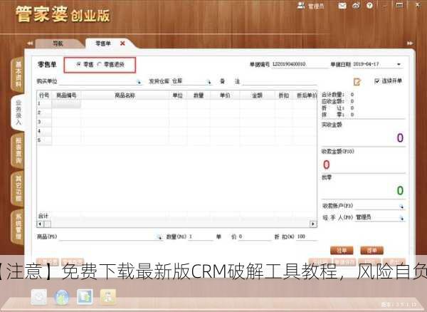This screenshot has height=312, width=427.
Task: Select the 零售退货 radio button
Action: 100,65
